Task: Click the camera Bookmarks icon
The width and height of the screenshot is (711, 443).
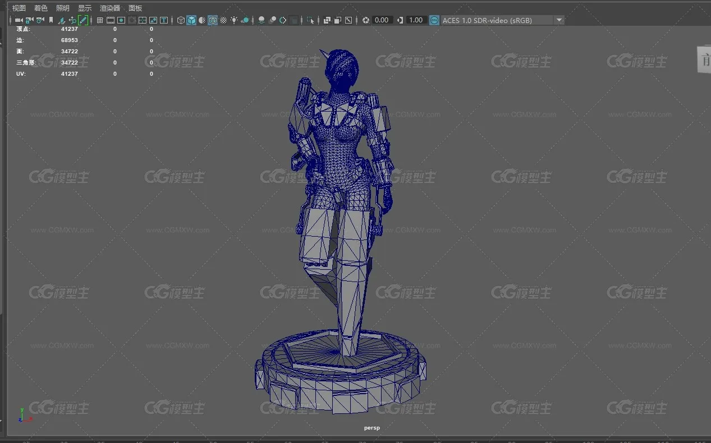Action: click(51, 20)
